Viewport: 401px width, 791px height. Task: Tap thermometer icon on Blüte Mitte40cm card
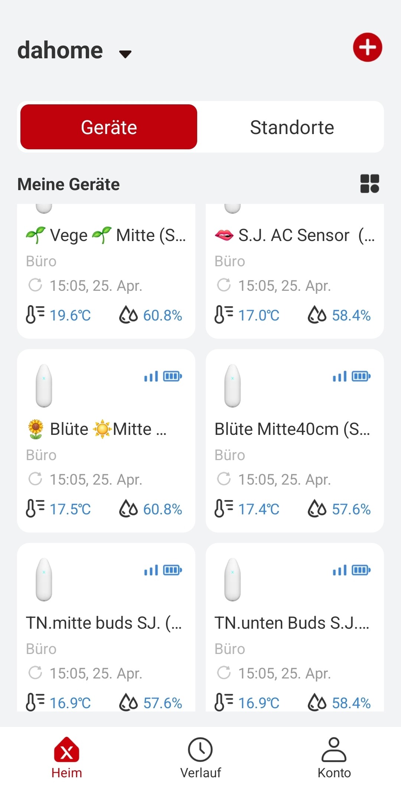[224, 509]
